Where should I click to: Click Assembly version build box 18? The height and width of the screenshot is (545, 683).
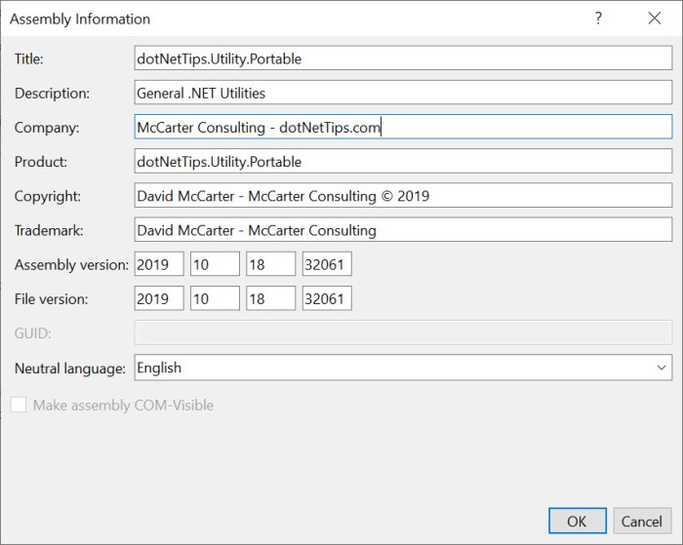click(270, 264)
